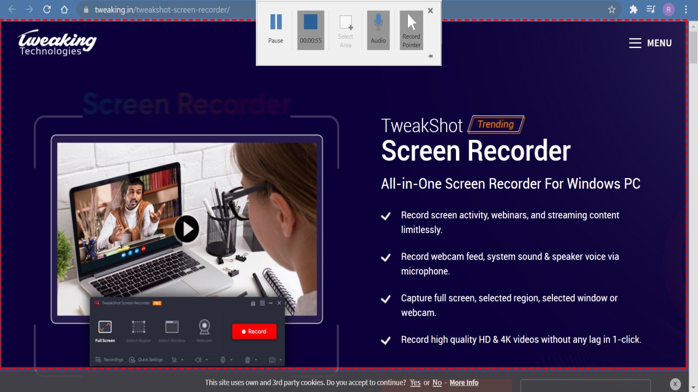Click Select Area in the recording toolbar

click(x=346, y=30)
